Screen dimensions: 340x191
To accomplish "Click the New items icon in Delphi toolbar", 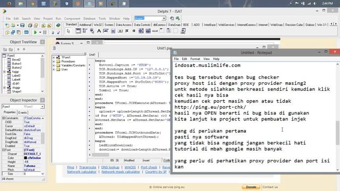I will tap(7, 25).
